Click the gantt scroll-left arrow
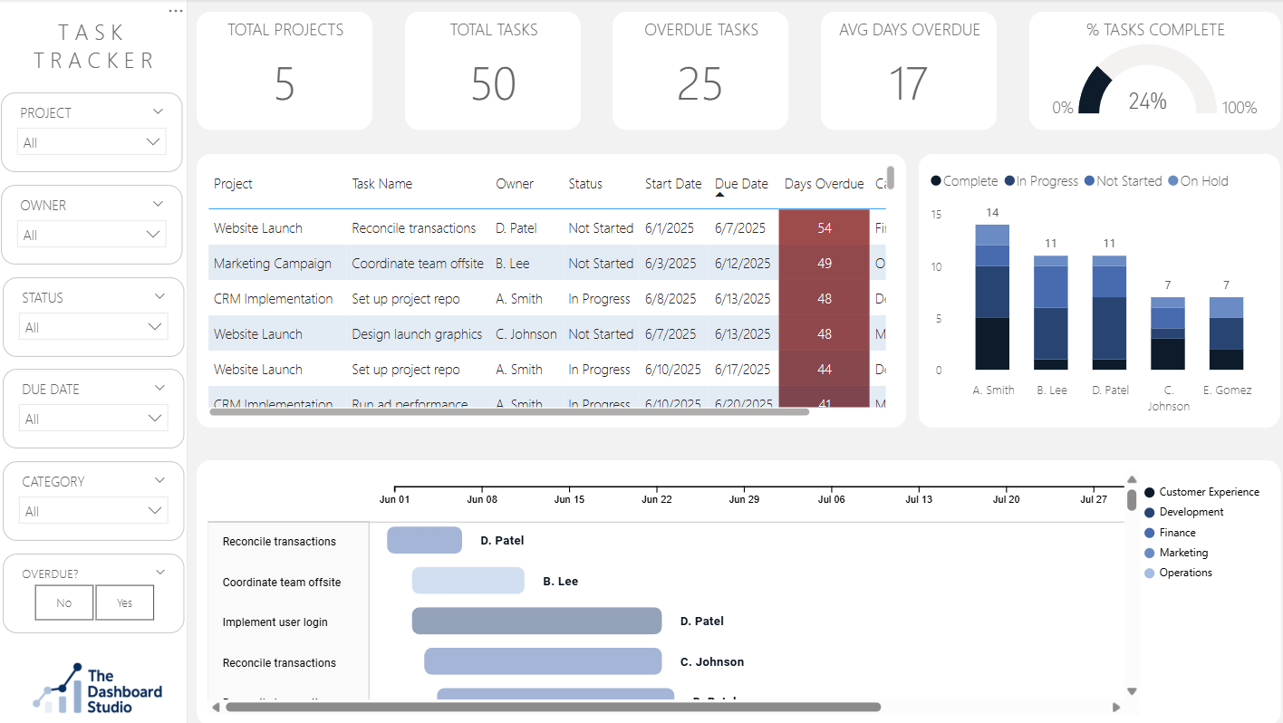Image resolution: width=1283 pixels, height=723 pixels. click(x=216, y=707)
